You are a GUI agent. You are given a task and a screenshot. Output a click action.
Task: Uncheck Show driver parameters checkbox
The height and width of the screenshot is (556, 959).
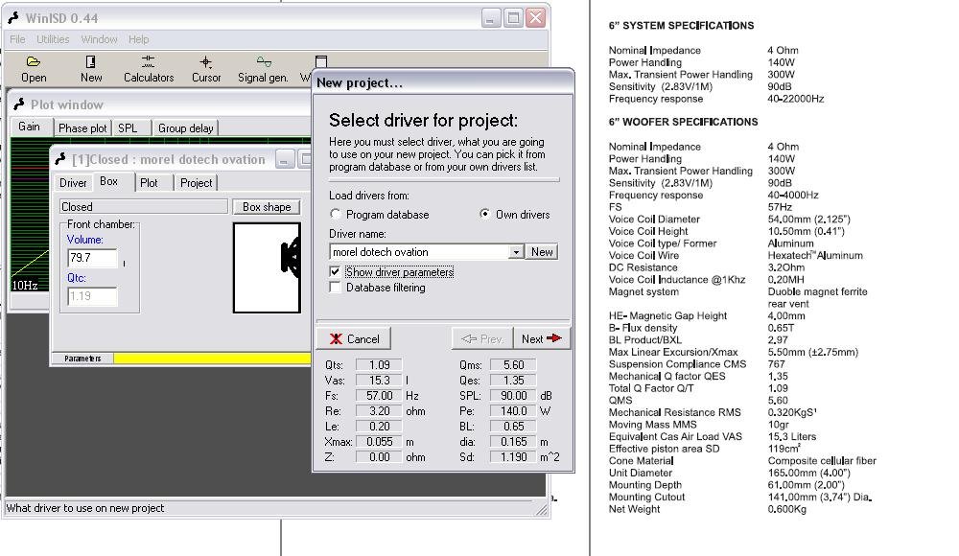335,271
